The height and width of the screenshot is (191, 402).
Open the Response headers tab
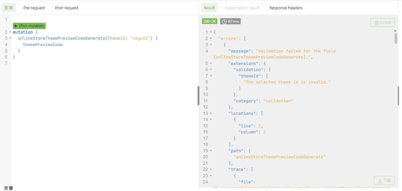pyautogui.click(x=286, y=8)
